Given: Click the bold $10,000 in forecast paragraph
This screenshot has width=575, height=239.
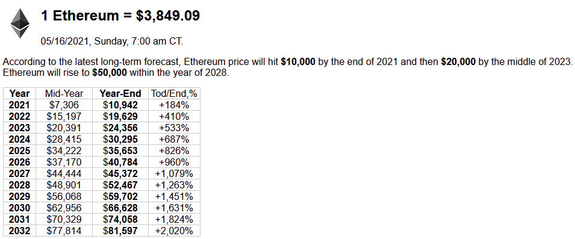Looking at the screenshot, I should tap(298, 61).
